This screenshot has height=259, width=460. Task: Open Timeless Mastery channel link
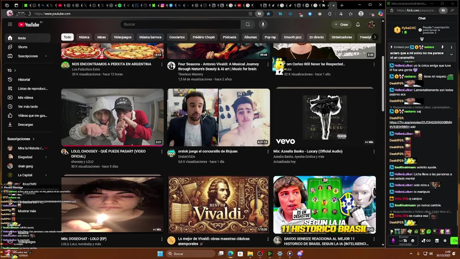coord(190,74)
